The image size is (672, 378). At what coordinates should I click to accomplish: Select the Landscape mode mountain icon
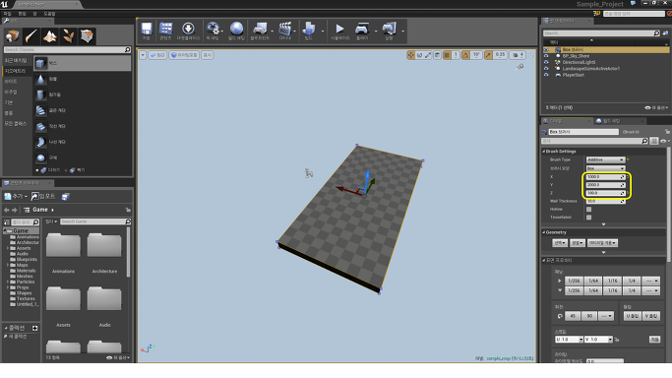[x=50, y=36]
